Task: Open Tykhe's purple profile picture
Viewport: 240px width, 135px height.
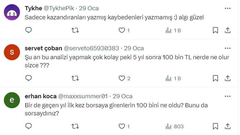Action: (13, 13)
